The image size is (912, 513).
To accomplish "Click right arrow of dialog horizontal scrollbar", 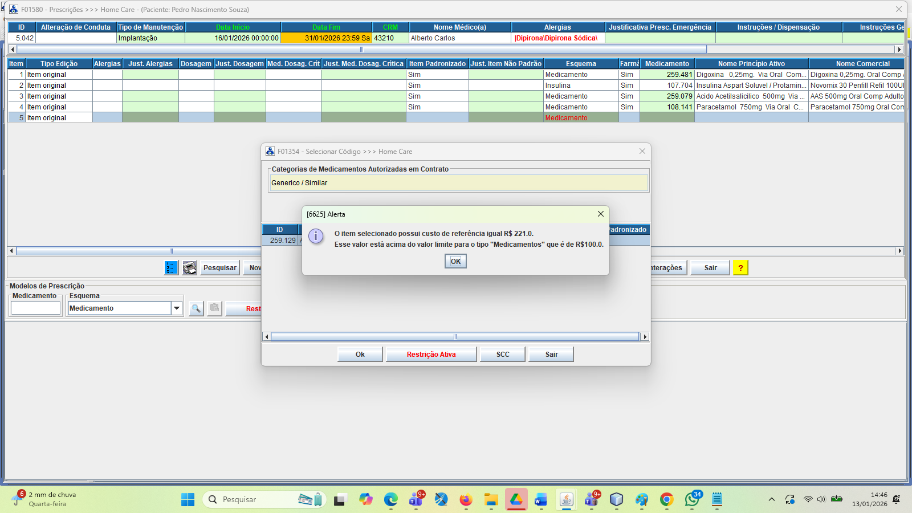I will click(x=645, y=337).
